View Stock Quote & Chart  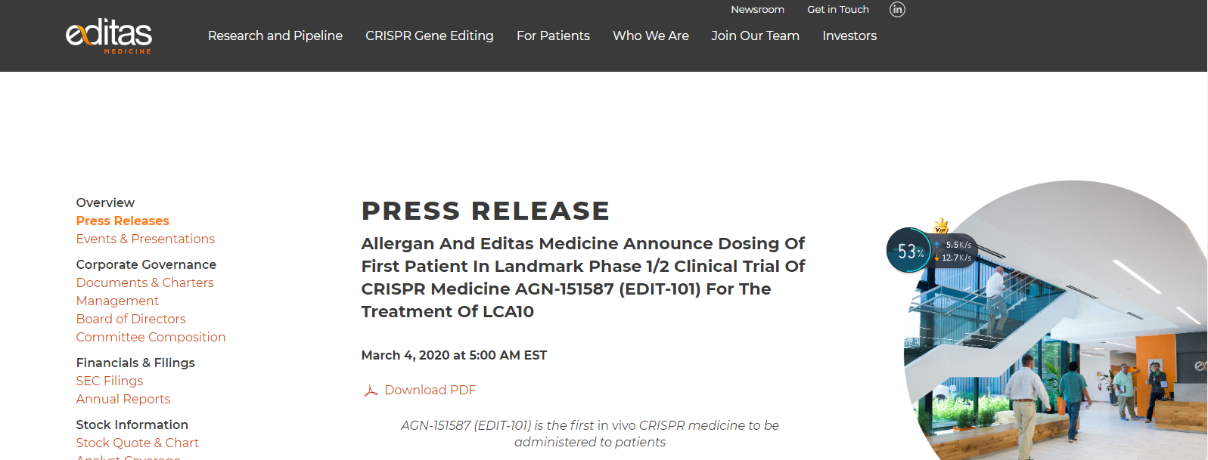click(x=138, y=443)
